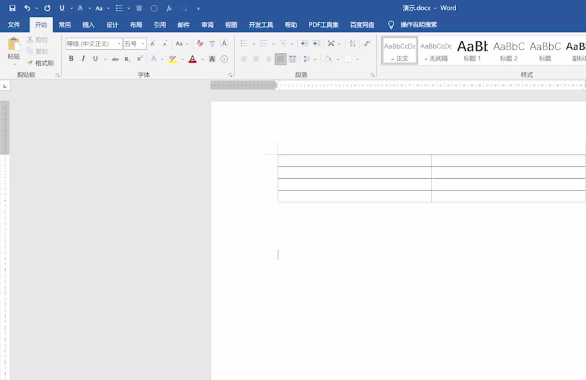Apply distributed alignment icon
Viewport: 586px width, 380px height.
[x=293, y=59]
